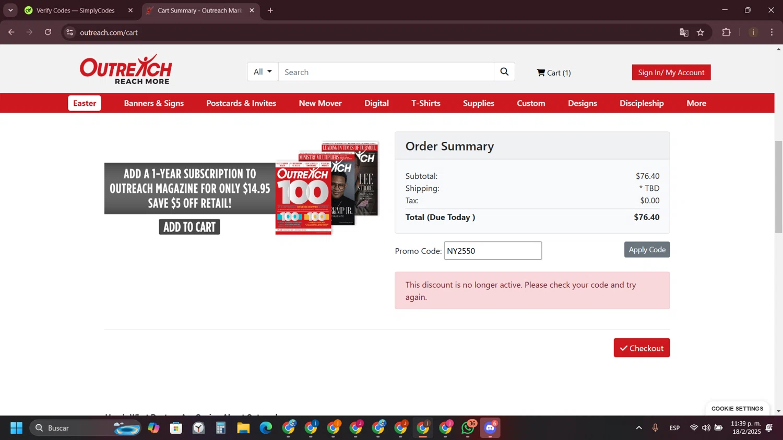
Task: Click the translate page icon
Action: (684, 32)
